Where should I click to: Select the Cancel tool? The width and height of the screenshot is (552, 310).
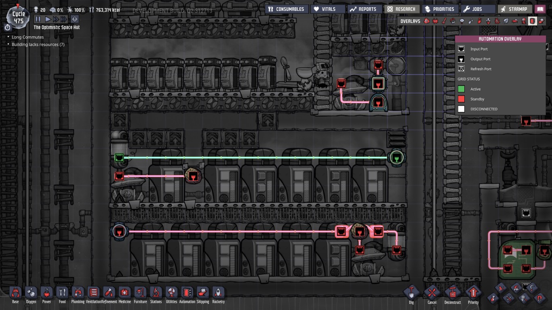[432, 293]
